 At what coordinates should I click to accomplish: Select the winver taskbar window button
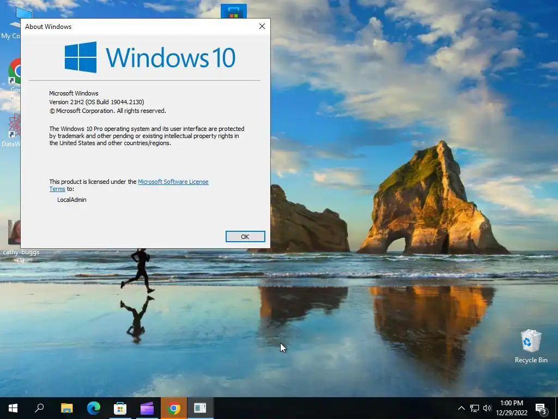pyautogui.click(x=200, y=408)
